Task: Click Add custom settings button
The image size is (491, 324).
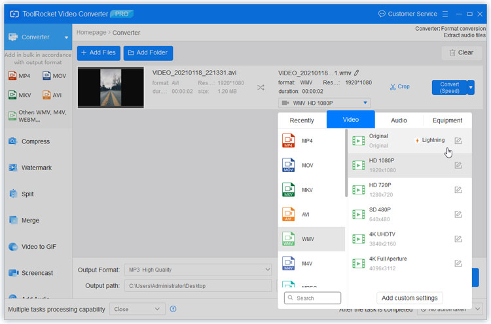Action: pos(410,298)
